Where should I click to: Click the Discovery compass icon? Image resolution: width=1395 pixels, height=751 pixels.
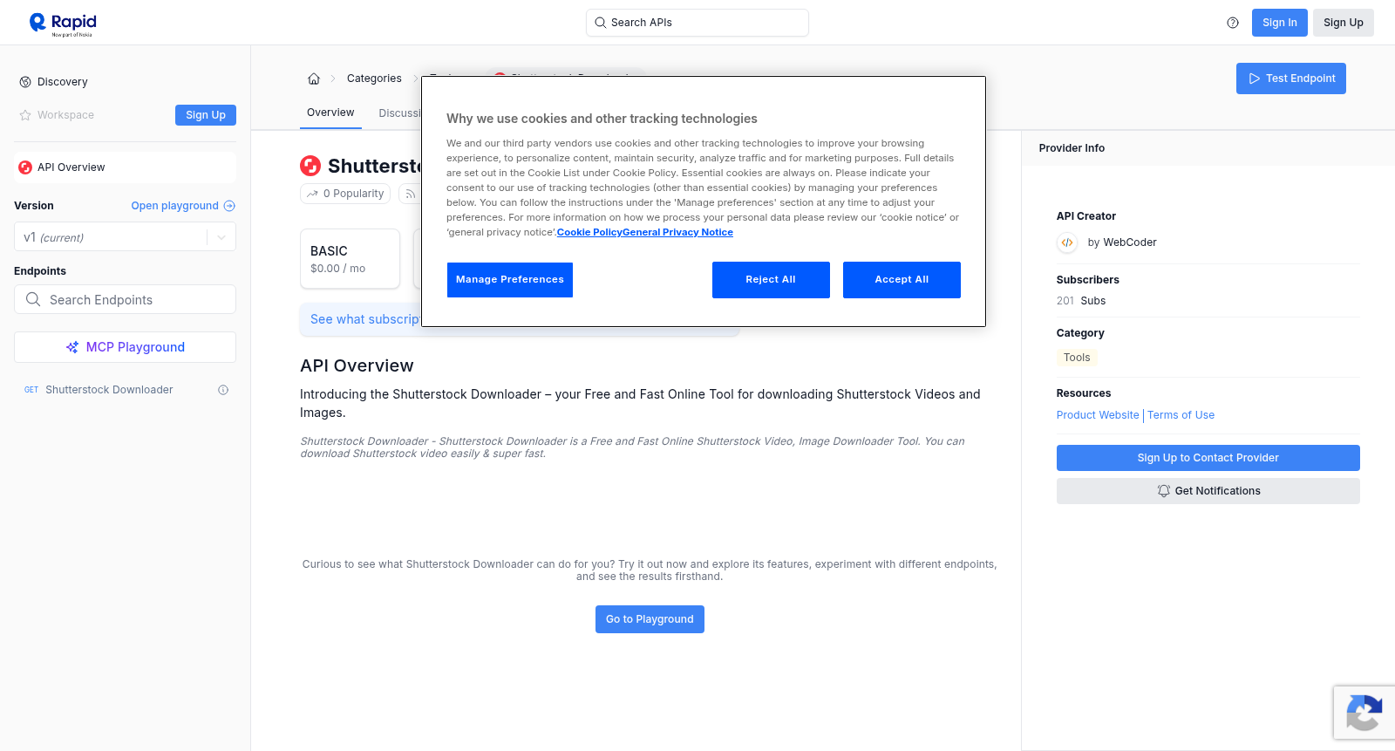25,82
